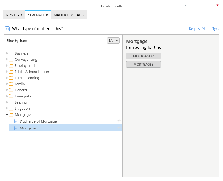Open the Request Matter Type link

(204, 29)
